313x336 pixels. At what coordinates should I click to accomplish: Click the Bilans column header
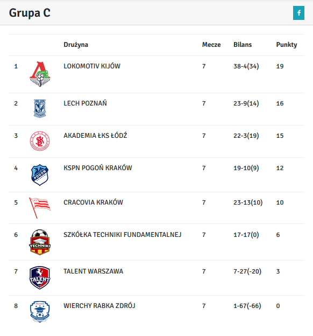coord(243,45)
